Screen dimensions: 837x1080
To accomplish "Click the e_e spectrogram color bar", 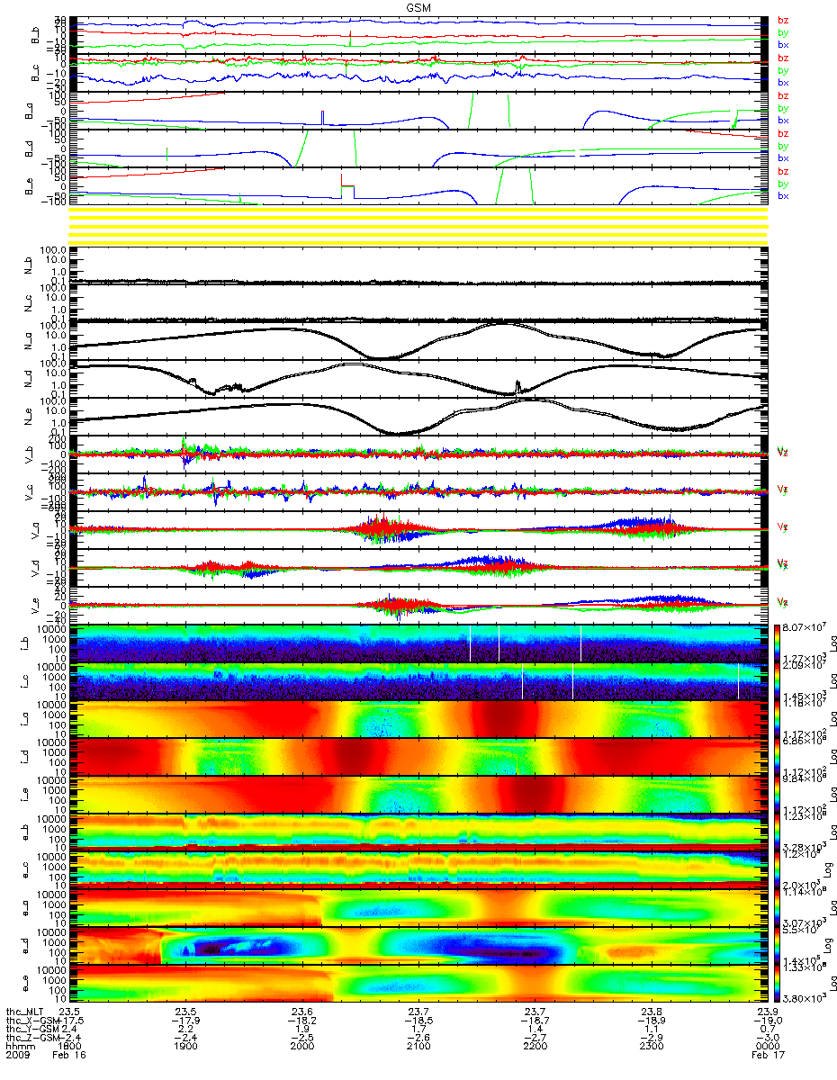I will 777,984.
